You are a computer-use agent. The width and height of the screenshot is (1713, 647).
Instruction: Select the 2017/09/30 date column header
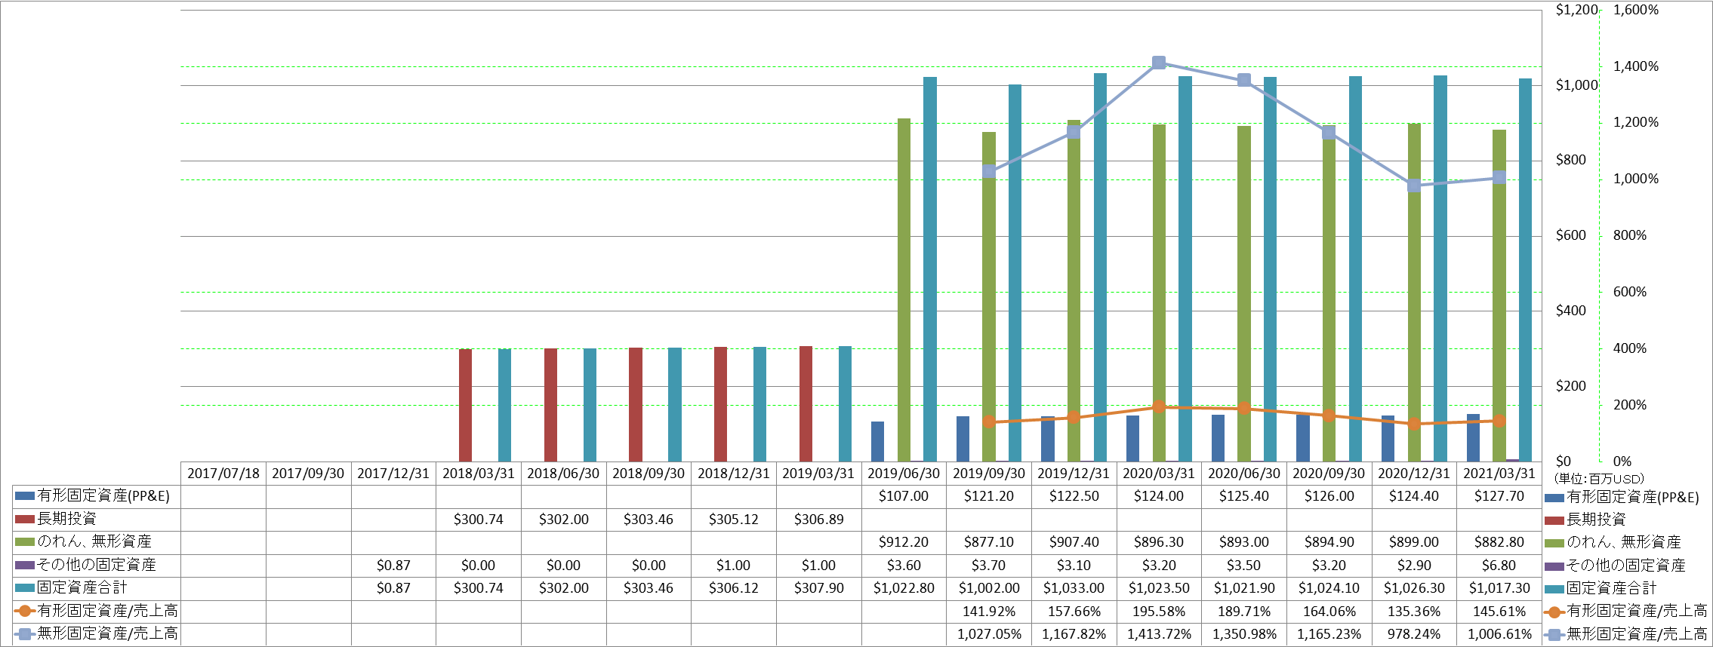(308, 474)
